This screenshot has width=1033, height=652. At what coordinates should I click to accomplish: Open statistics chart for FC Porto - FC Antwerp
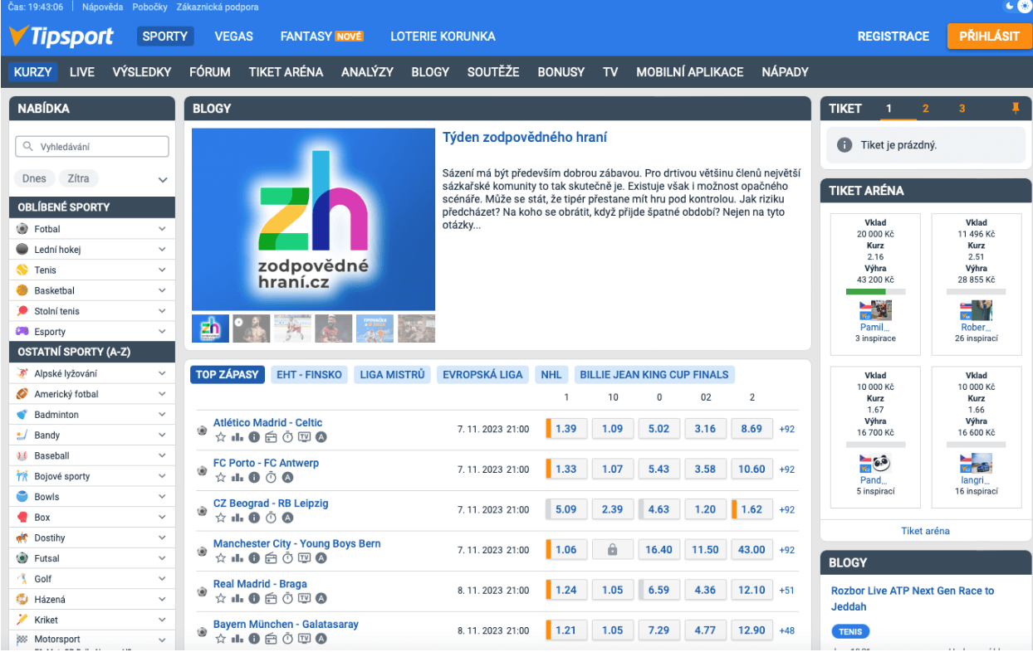coord(237,478)
